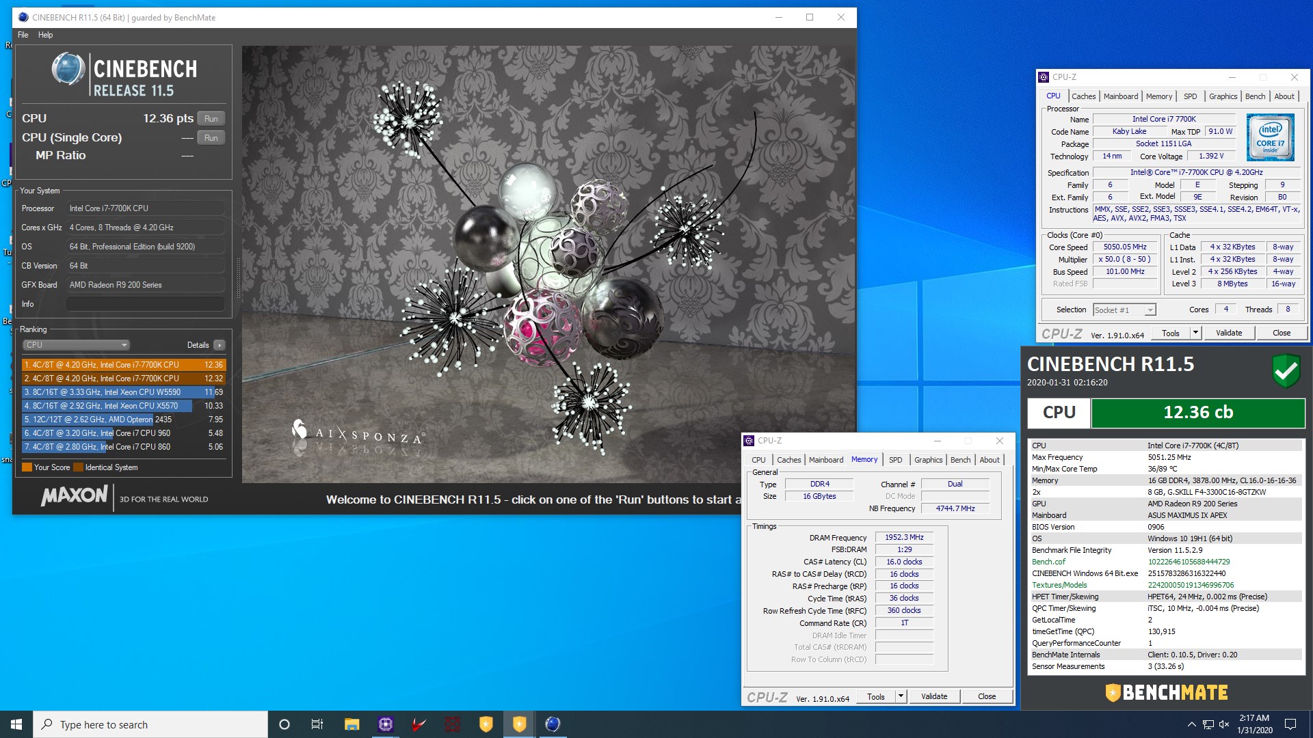
Task: Click Tools button in upper CPU-Z window
Action: pos(1170,333)
